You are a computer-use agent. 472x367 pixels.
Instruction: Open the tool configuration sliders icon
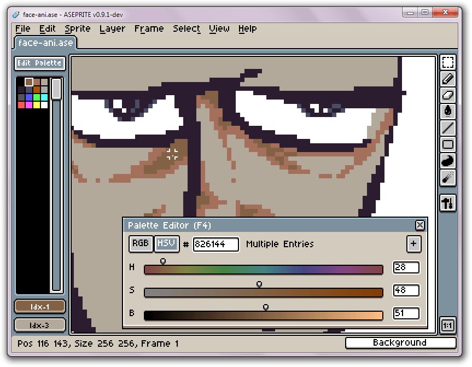(x=448, y=203)
